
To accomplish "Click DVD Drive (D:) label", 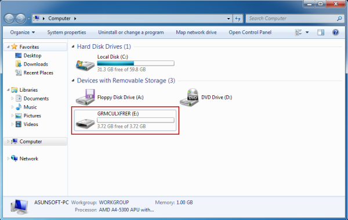I will pyautogui.click(x=216, y=98).
